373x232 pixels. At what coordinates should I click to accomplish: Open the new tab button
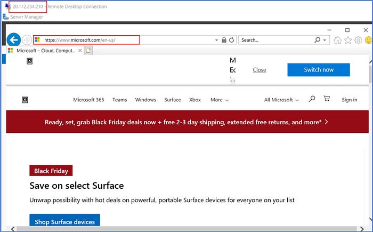coord(88,51)
